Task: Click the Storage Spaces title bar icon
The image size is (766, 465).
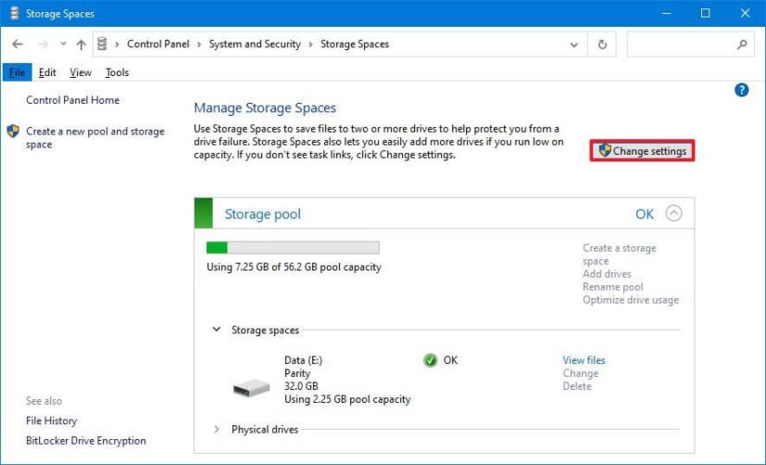Action: click(x=14, y=13)
